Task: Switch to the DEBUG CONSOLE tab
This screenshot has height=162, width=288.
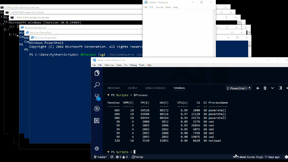Action: point(155,88)
